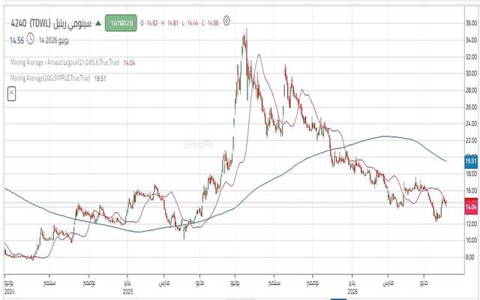Image resolution: width=480 pixels, height=300 pixels.
Task: Click the 28.00 price axis label
Action: coord(471,90)
